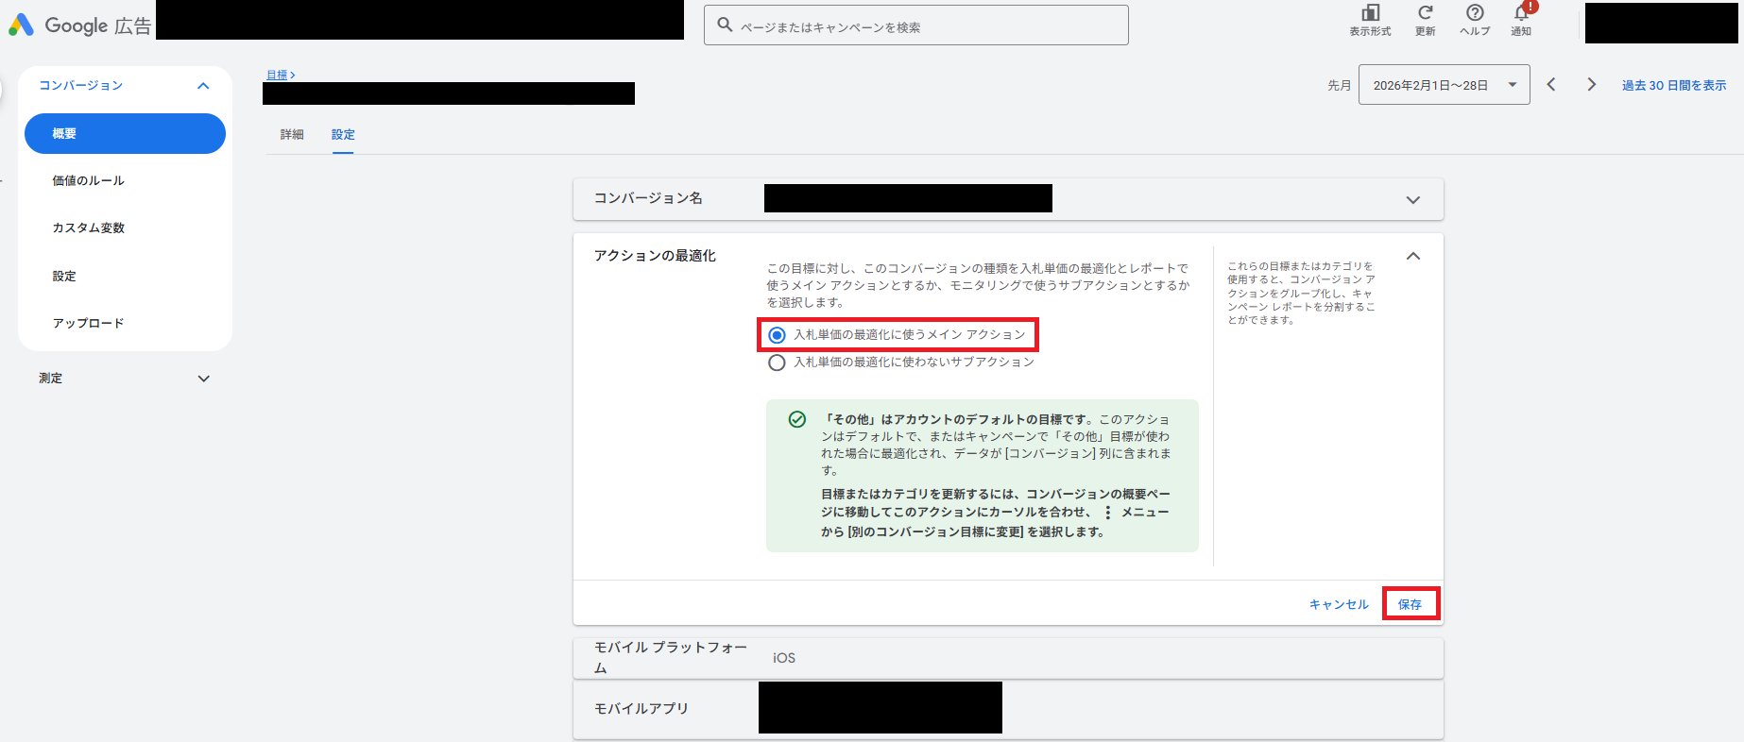The image size is (1744, 742).
Task: Open the ヘルプ help icon
Action: [x=1474, y=13]
